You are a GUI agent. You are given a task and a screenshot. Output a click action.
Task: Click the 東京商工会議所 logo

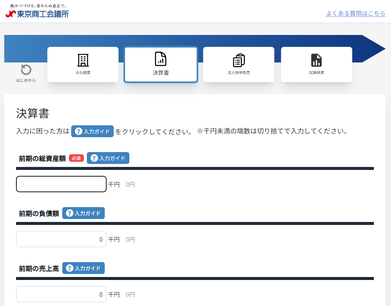[x=37, y=14]
